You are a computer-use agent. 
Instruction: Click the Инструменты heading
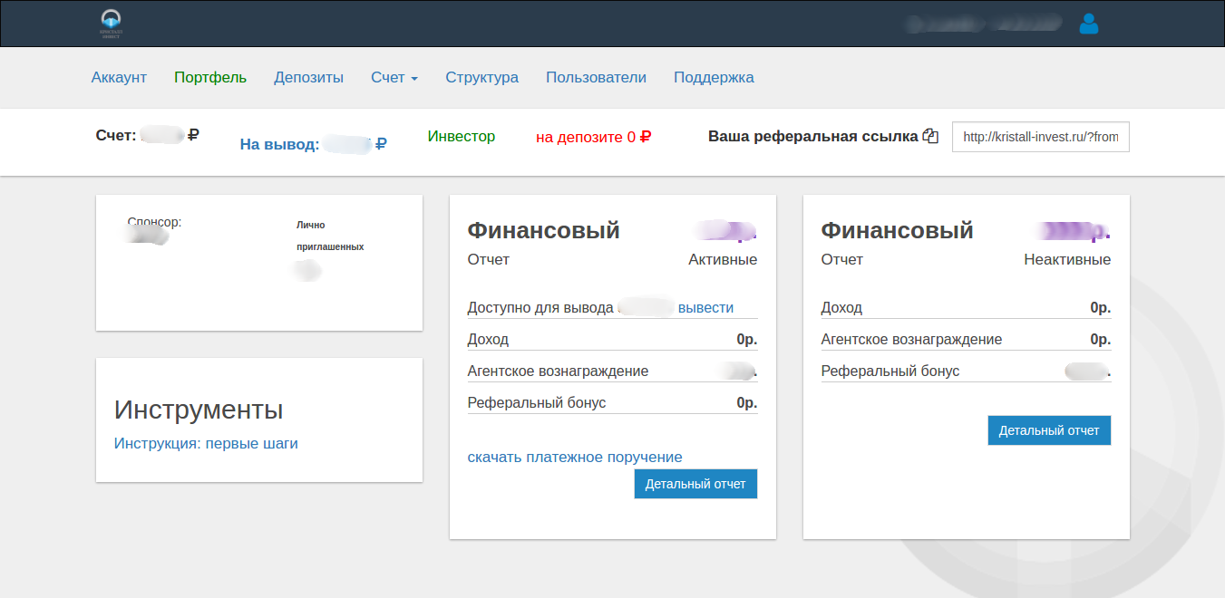click(x=199, y=410)
